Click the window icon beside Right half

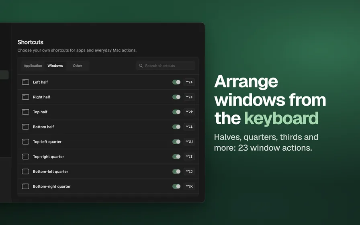pyautogui.click(x=25, y=97)
